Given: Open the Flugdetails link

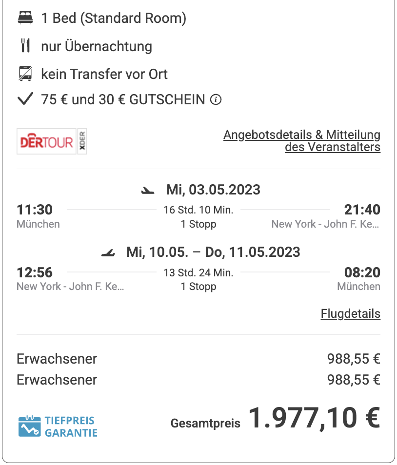Looking at the screenshot, I should 350,313.
